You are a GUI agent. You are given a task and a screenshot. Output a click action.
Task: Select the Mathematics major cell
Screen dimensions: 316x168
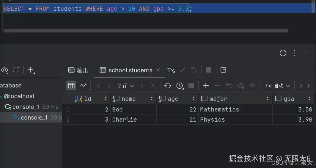click(235, 109)
